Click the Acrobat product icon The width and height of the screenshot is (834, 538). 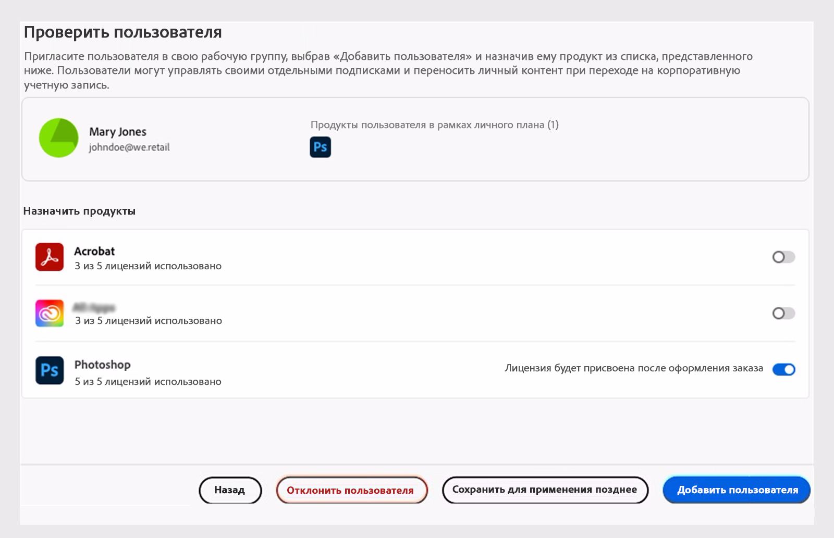(50, 257)
